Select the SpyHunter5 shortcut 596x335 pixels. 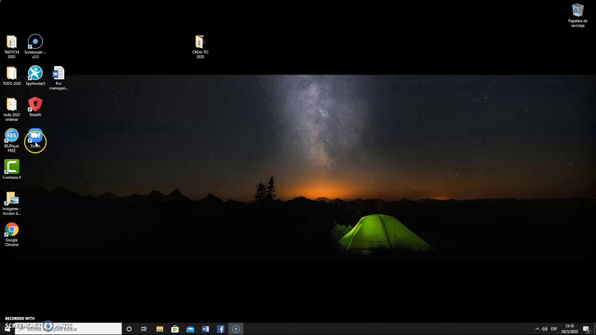[x=35, y=76]
